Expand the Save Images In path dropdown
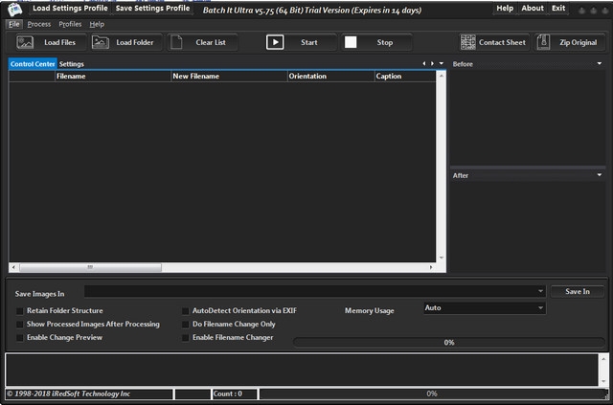The image size is (613, 405). 540,291
